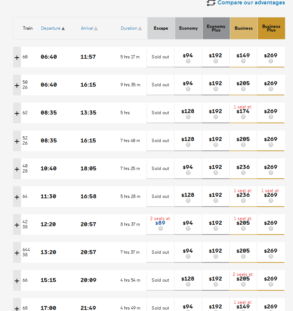Choose $89 Escape fare on 12:20 train
The height and width of the screenshot is (311, 293).
point(161,228)
